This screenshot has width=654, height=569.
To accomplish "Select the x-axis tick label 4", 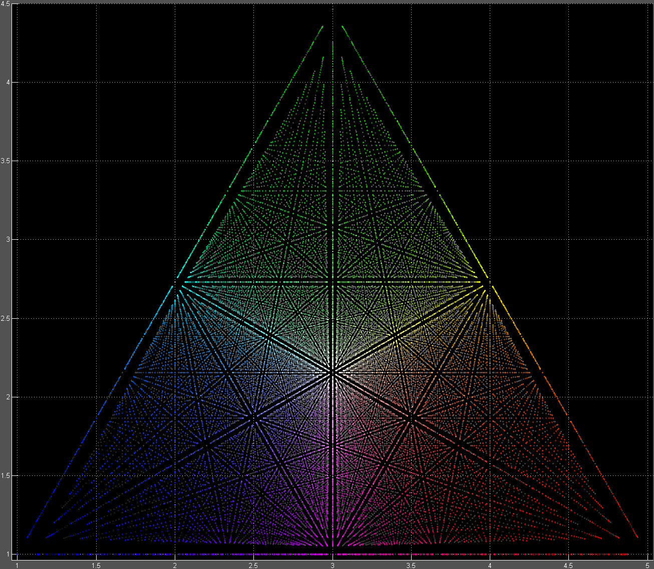I will (490, 565).
